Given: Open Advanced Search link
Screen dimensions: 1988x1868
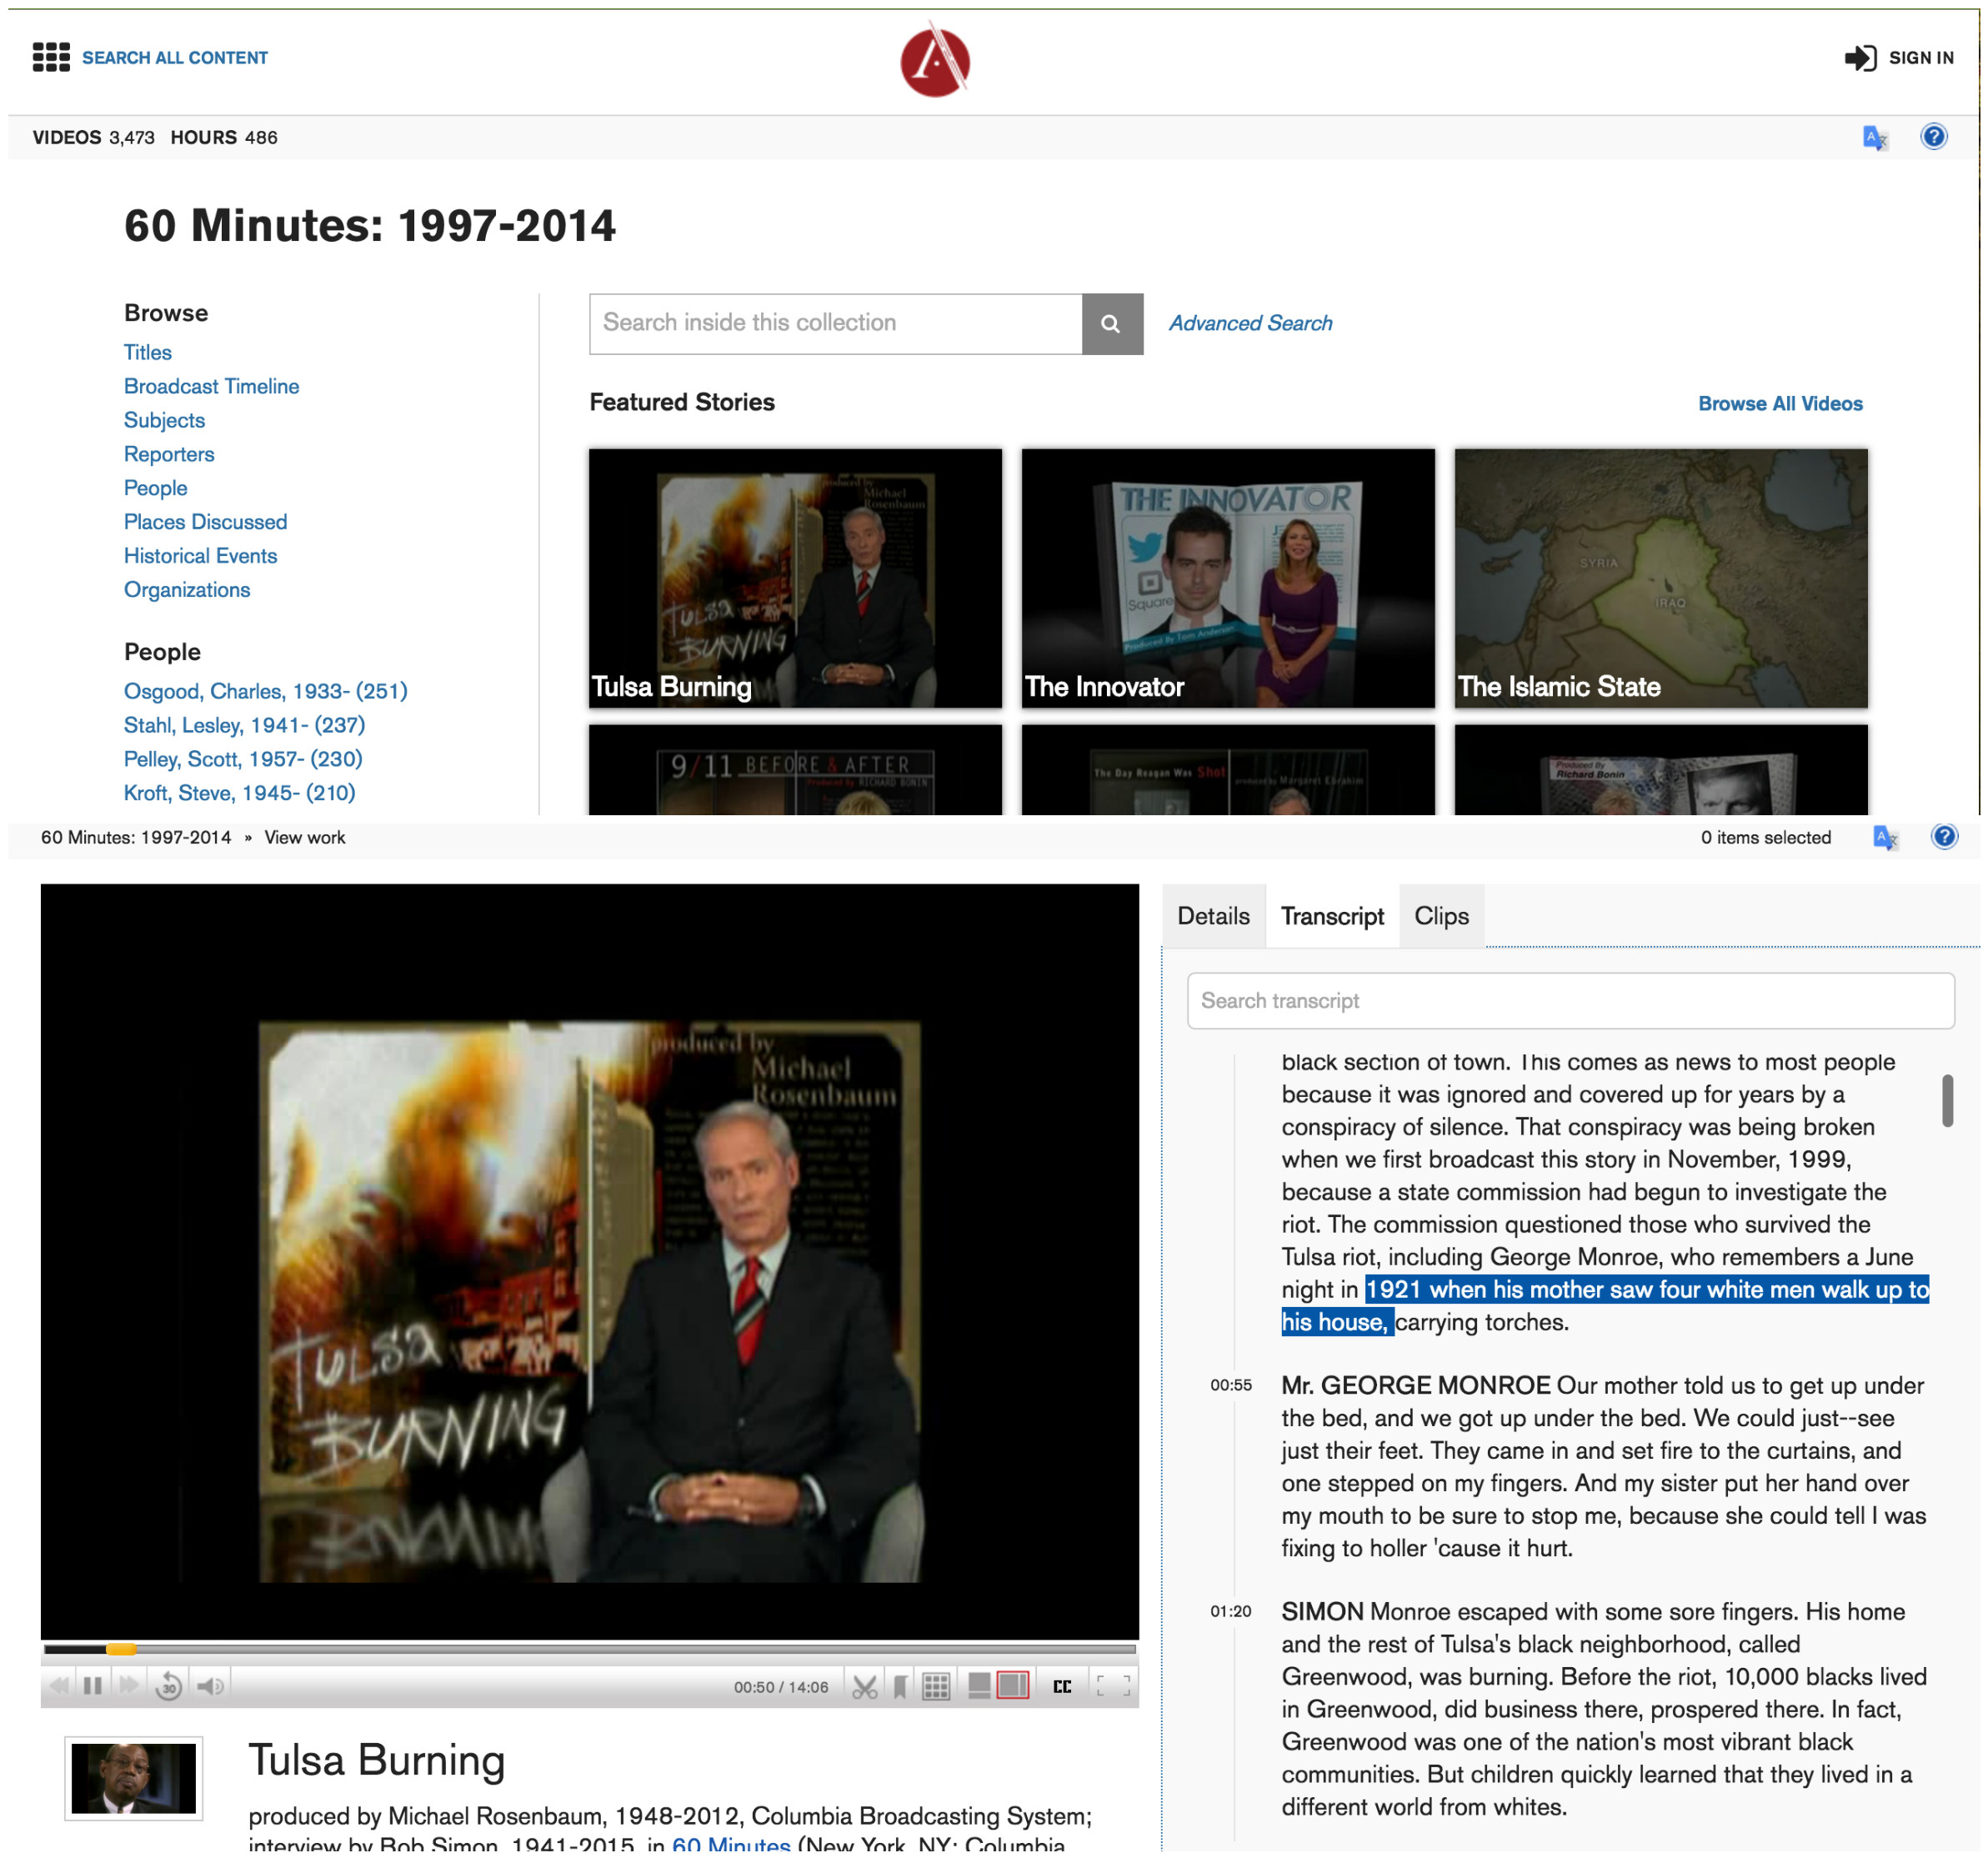Looking at the screenshot, I should [1250, 324].
